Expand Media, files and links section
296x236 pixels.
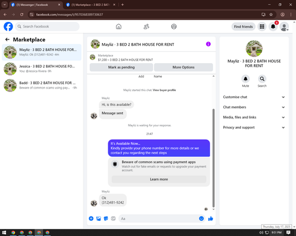pyautogui.click(x=254, y=117)
